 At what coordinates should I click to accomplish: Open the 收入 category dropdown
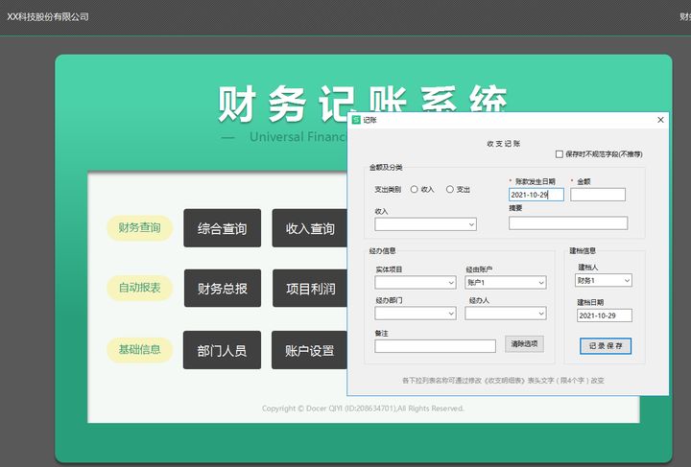[425, 224]
